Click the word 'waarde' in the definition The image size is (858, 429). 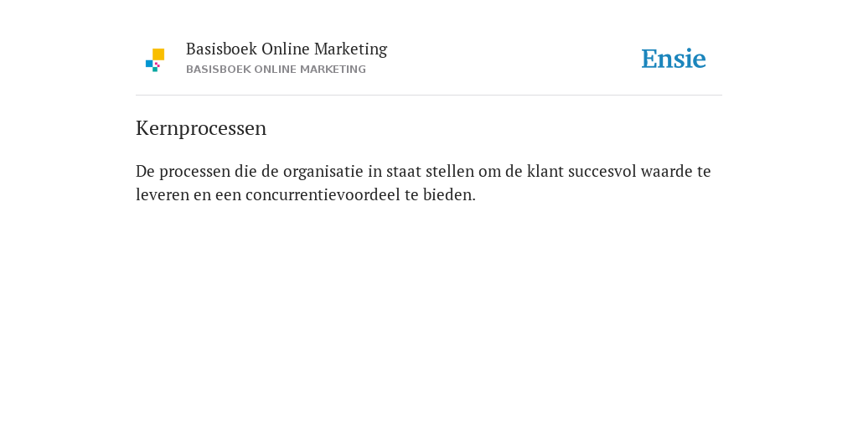(666, 172)
